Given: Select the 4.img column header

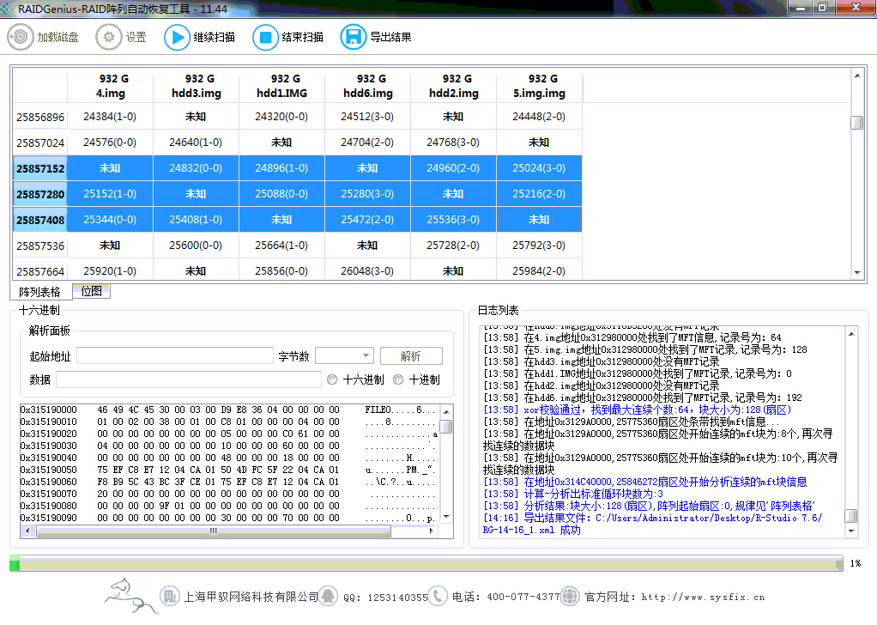Looking at the screenshot, I should pos(110,86).
